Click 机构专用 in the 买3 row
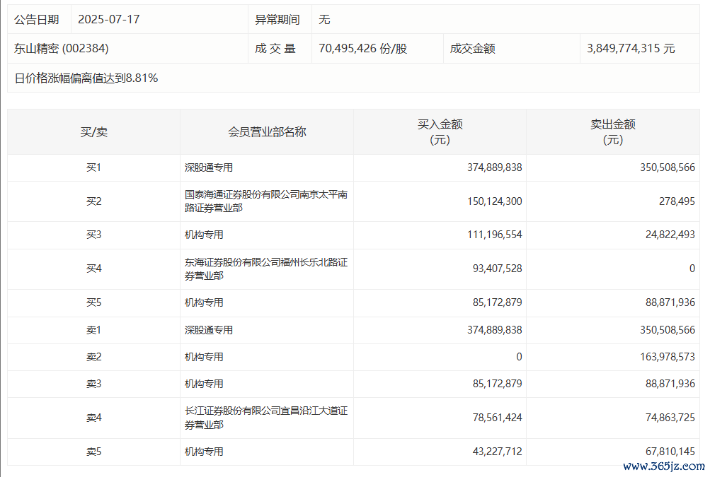The width and height of the screenshot is (710, 477). click(x=204, y=235)
